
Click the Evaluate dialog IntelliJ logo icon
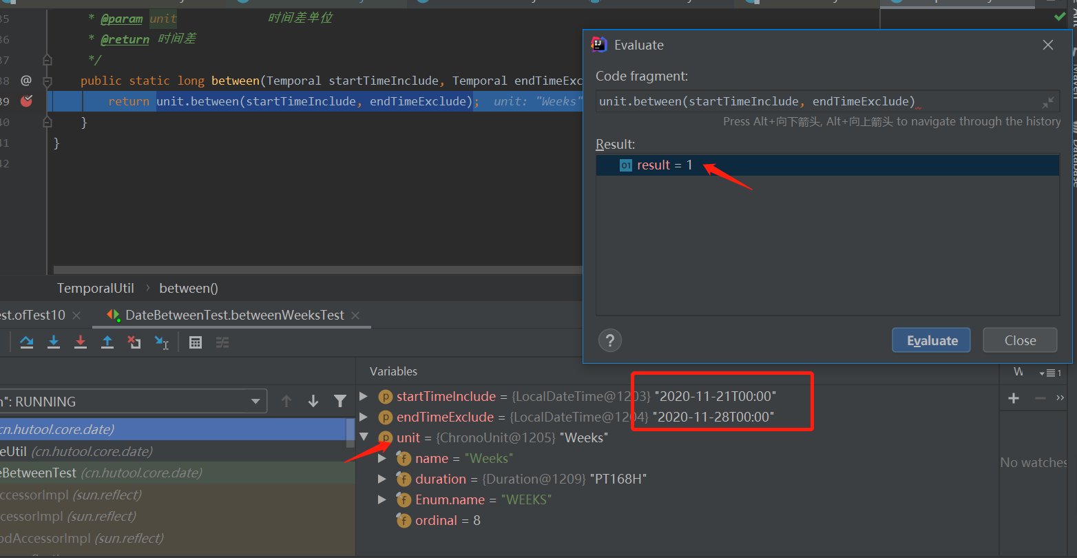(x=599, y=45)
